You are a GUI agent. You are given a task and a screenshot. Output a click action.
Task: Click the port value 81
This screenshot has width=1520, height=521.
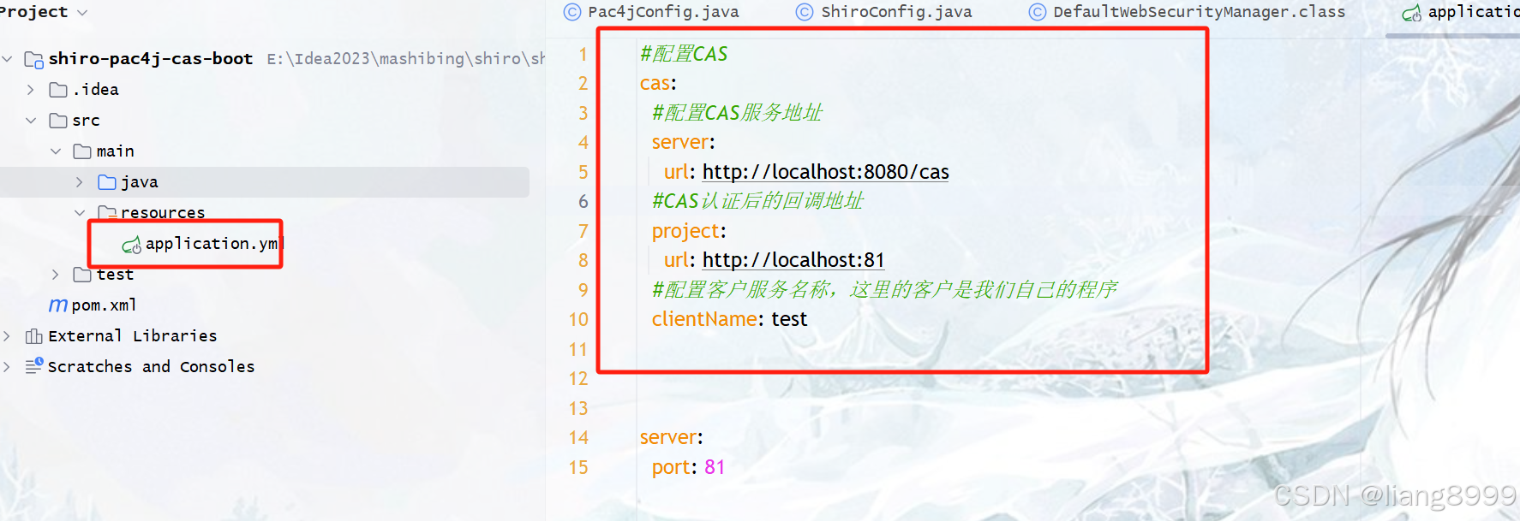point(715,467)
